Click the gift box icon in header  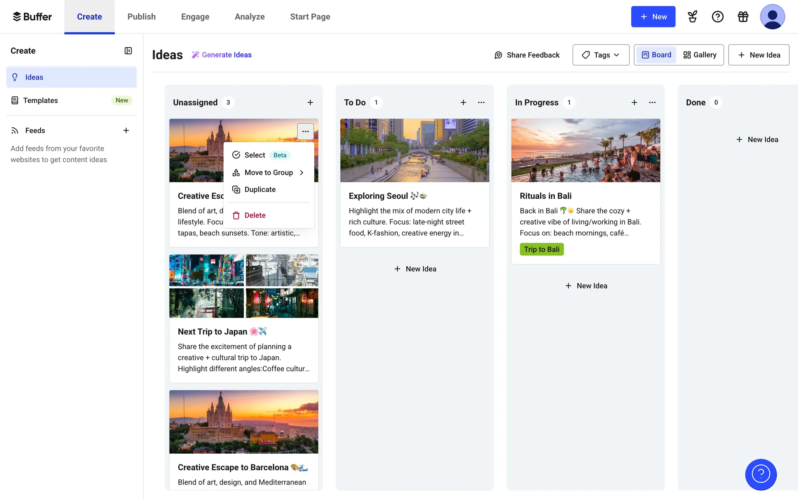tap(743, 17)
